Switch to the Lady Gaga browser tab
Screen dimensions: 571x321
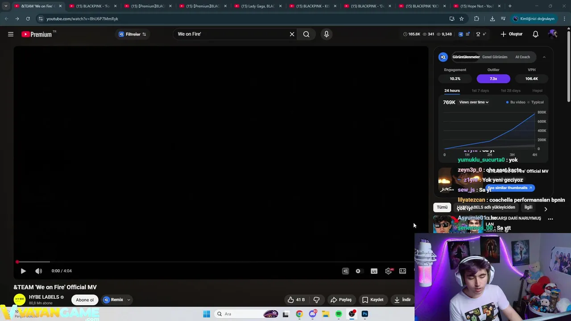[x=257, y=6]
